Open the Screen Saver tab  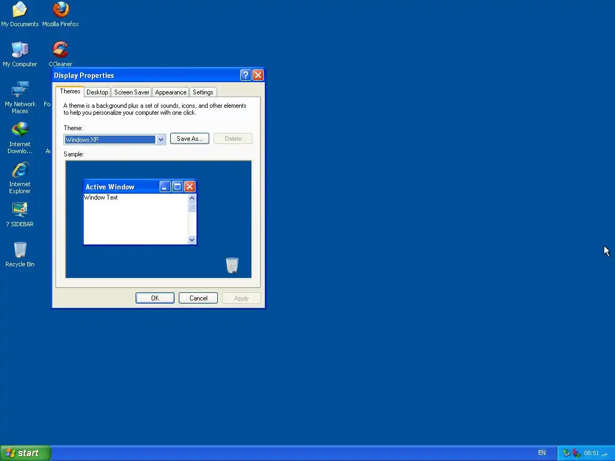[x=131, y=92]
